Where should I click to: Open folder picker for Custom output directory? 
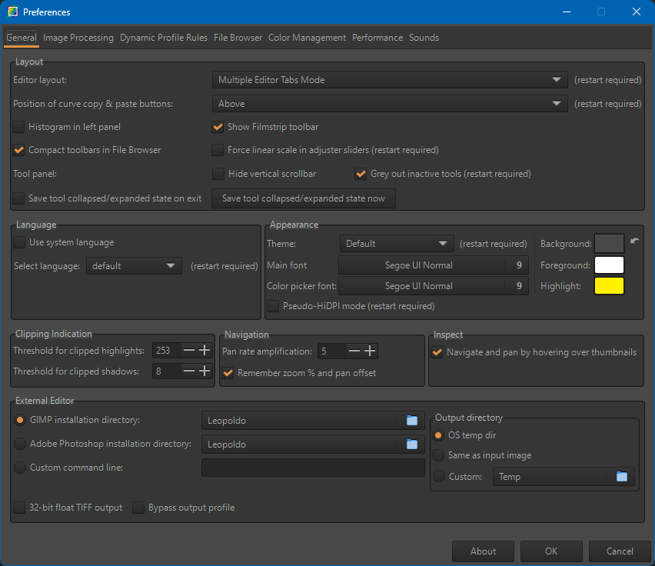[621, 477]
